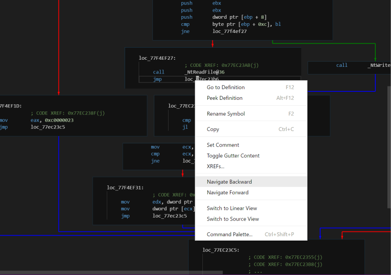Click the CODE XREF: 0x77EC2355(j) comment
Viewport: 391px width, 275px height.
[285, 257]
